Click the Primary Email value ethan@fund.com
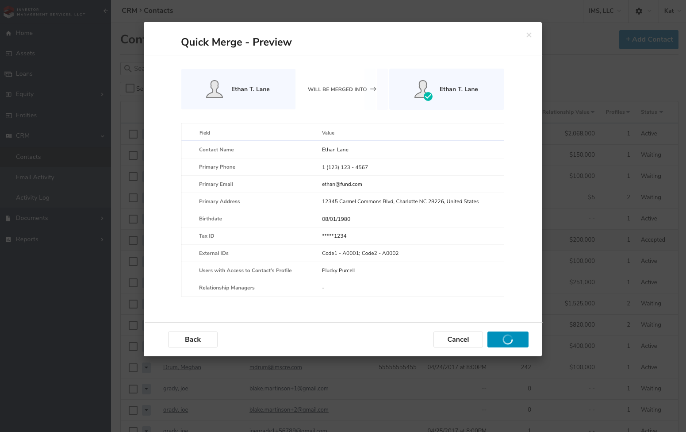 342,184
